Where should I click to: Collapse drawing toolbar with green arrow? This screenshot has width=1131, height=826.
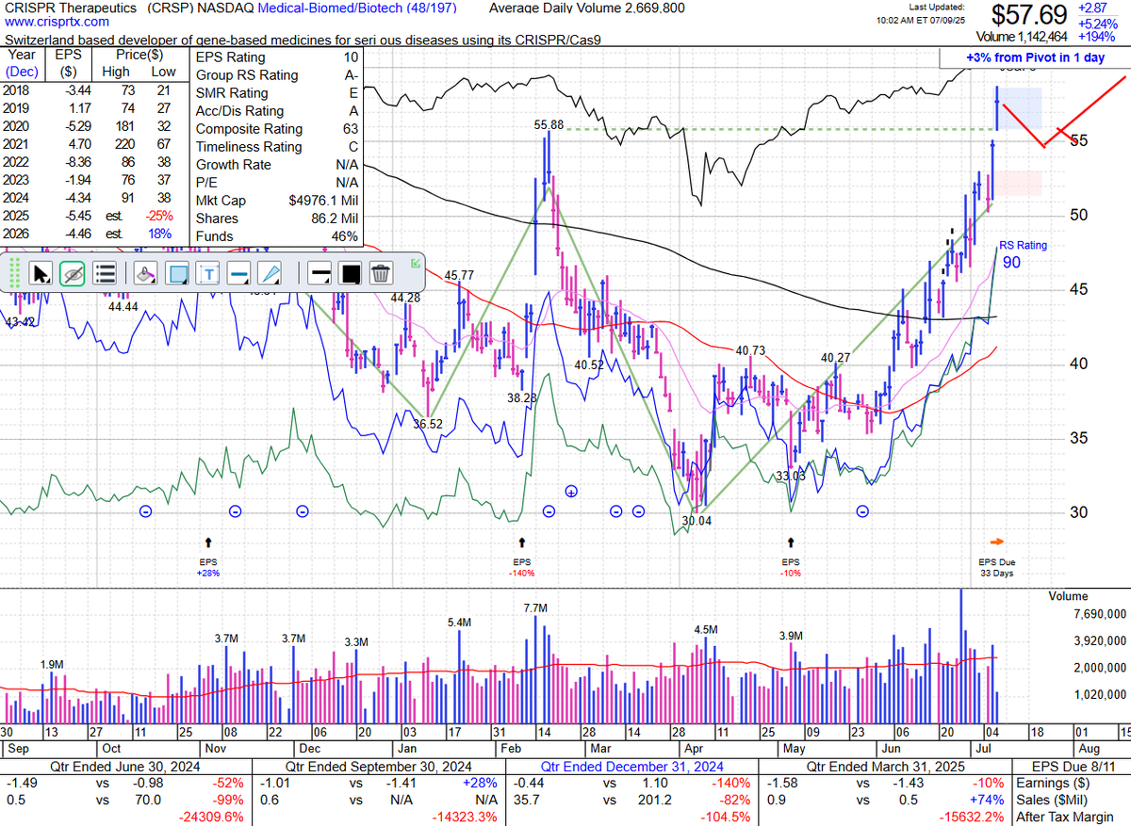416,264
